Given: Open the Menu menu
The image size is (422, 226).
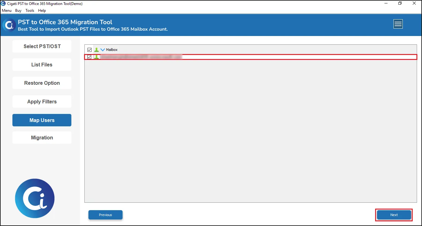Looking at the screenshot, I should tap(7, 11).
